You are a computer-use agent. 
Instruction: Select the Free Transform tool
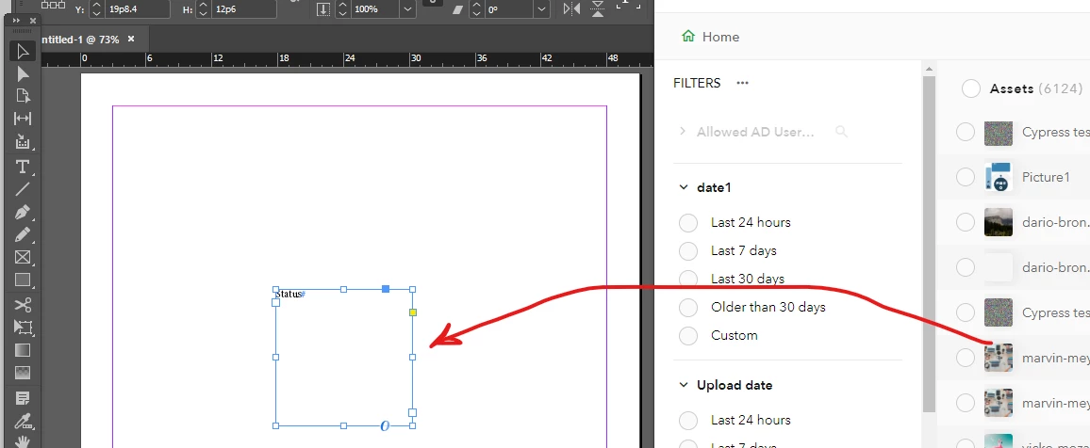(23, 328)
